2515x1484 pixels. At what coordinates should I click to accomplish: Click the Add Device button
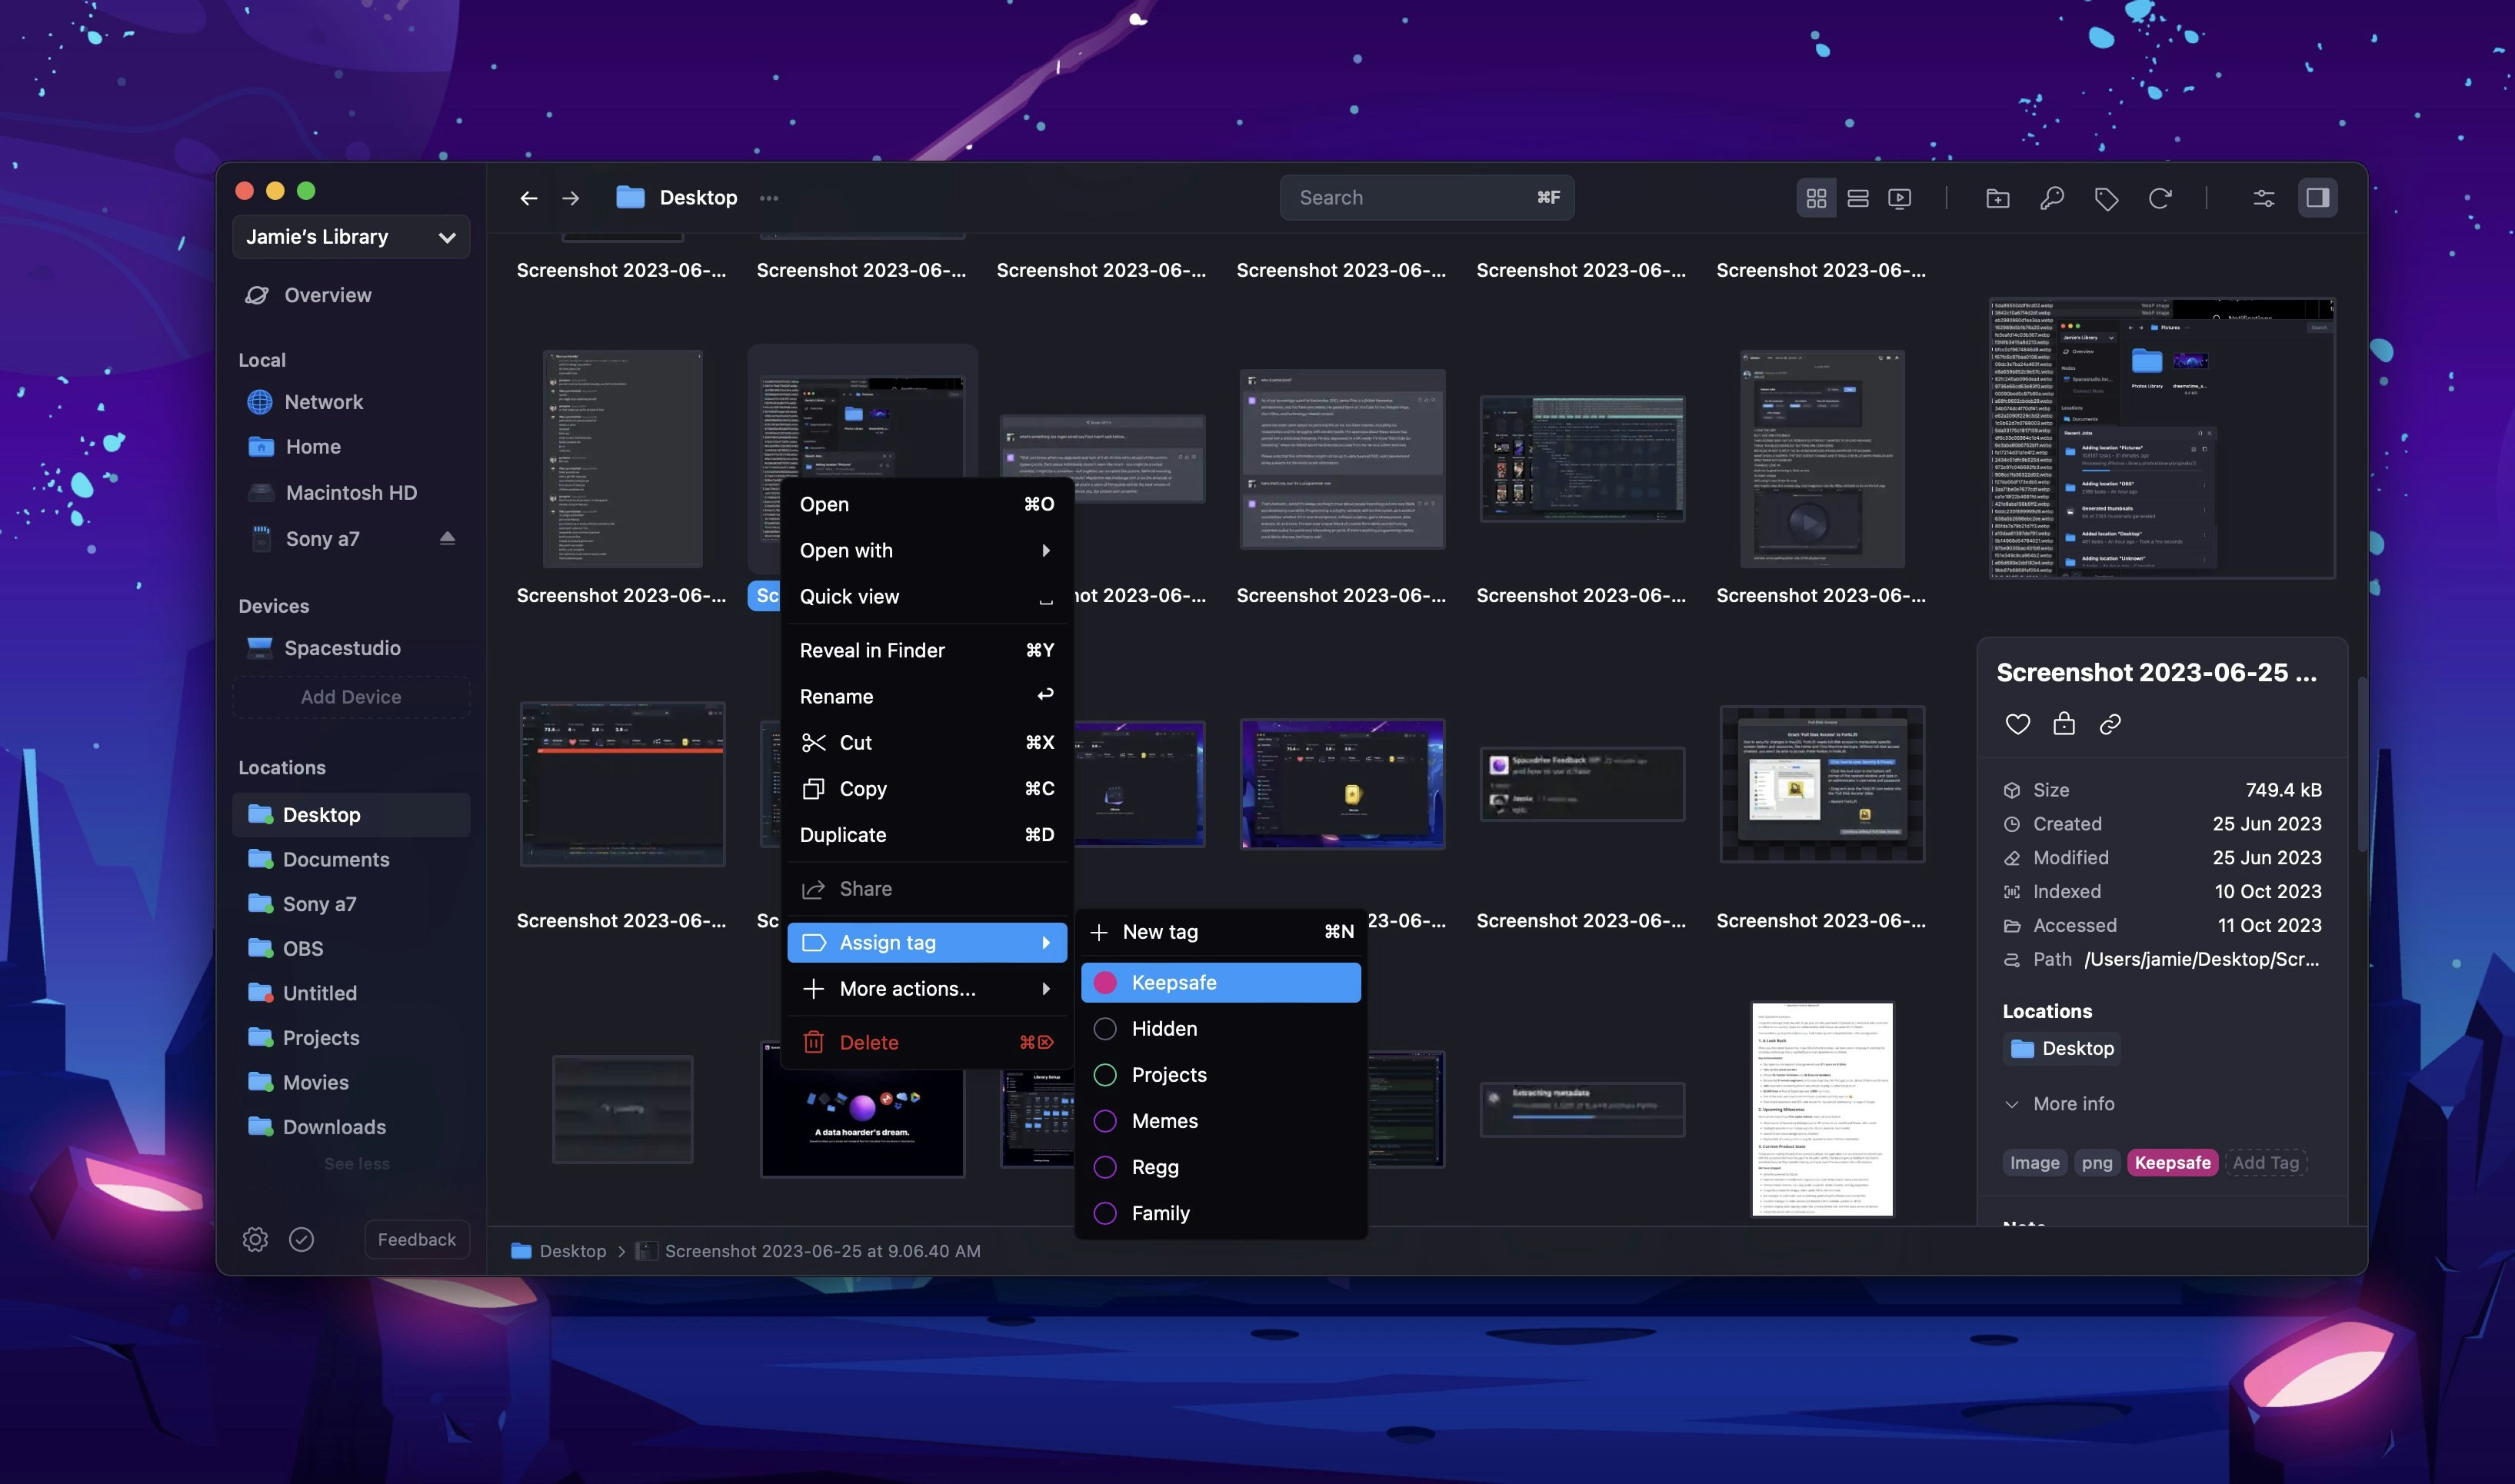[351, 697]
